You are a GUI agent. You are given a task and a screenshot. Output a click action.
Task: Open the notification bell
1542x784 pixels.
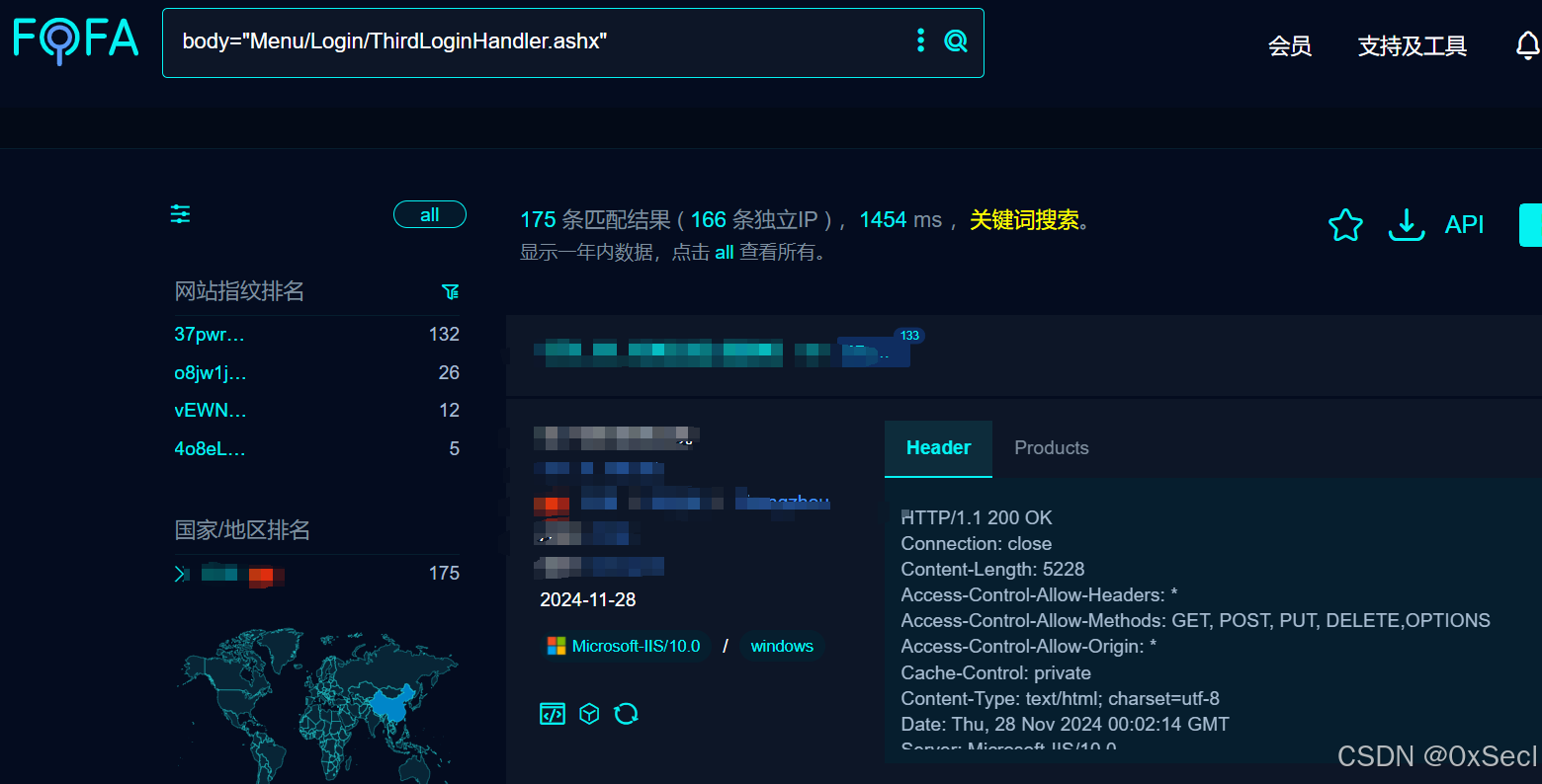coord(1528,44)
